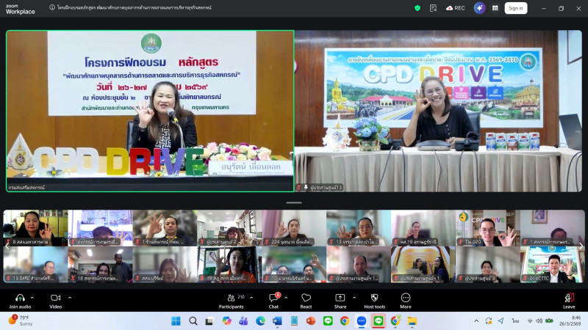Click the green encryption shield icon
The height and width of the screenshot is (330, 588).
click(417, 8)
